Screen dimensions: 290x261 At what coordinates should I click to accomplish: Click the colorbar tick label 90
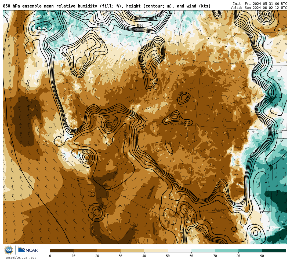pos(262,256)
